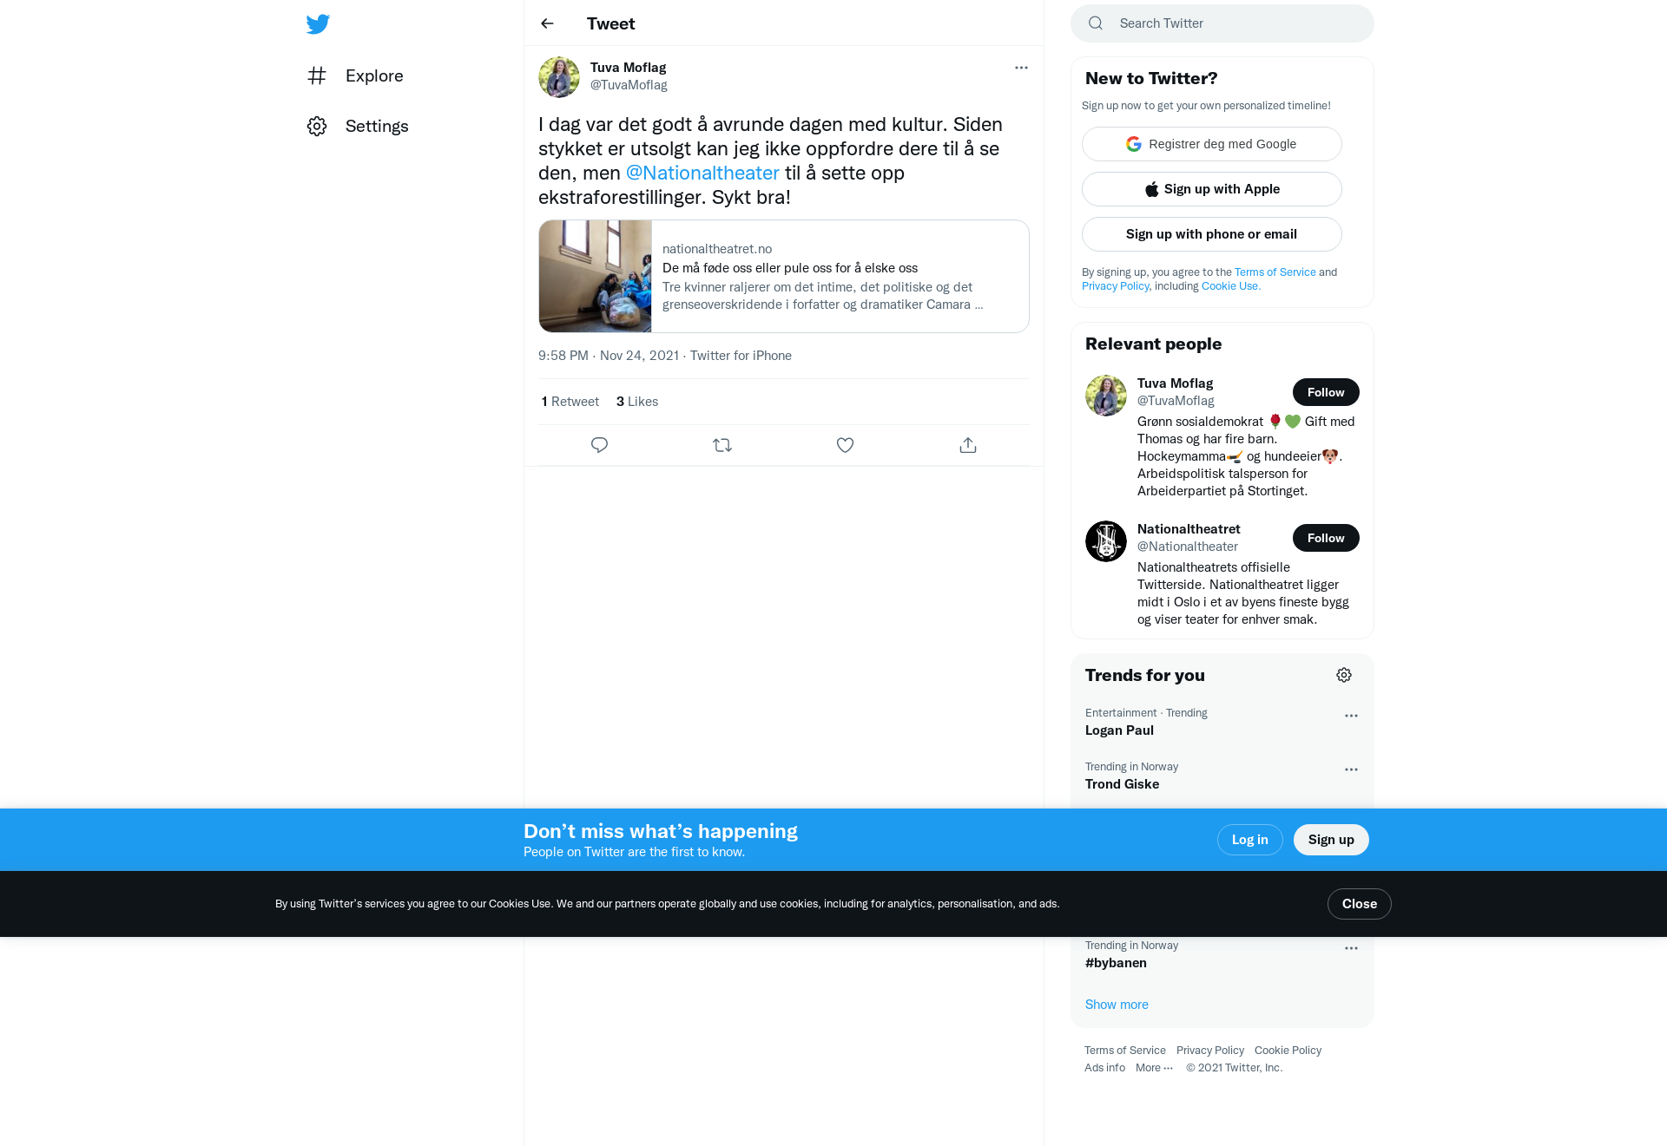Follow Nationaltheatret account
Viewport: 1667px width, 1146px height.
point(1326,538)
